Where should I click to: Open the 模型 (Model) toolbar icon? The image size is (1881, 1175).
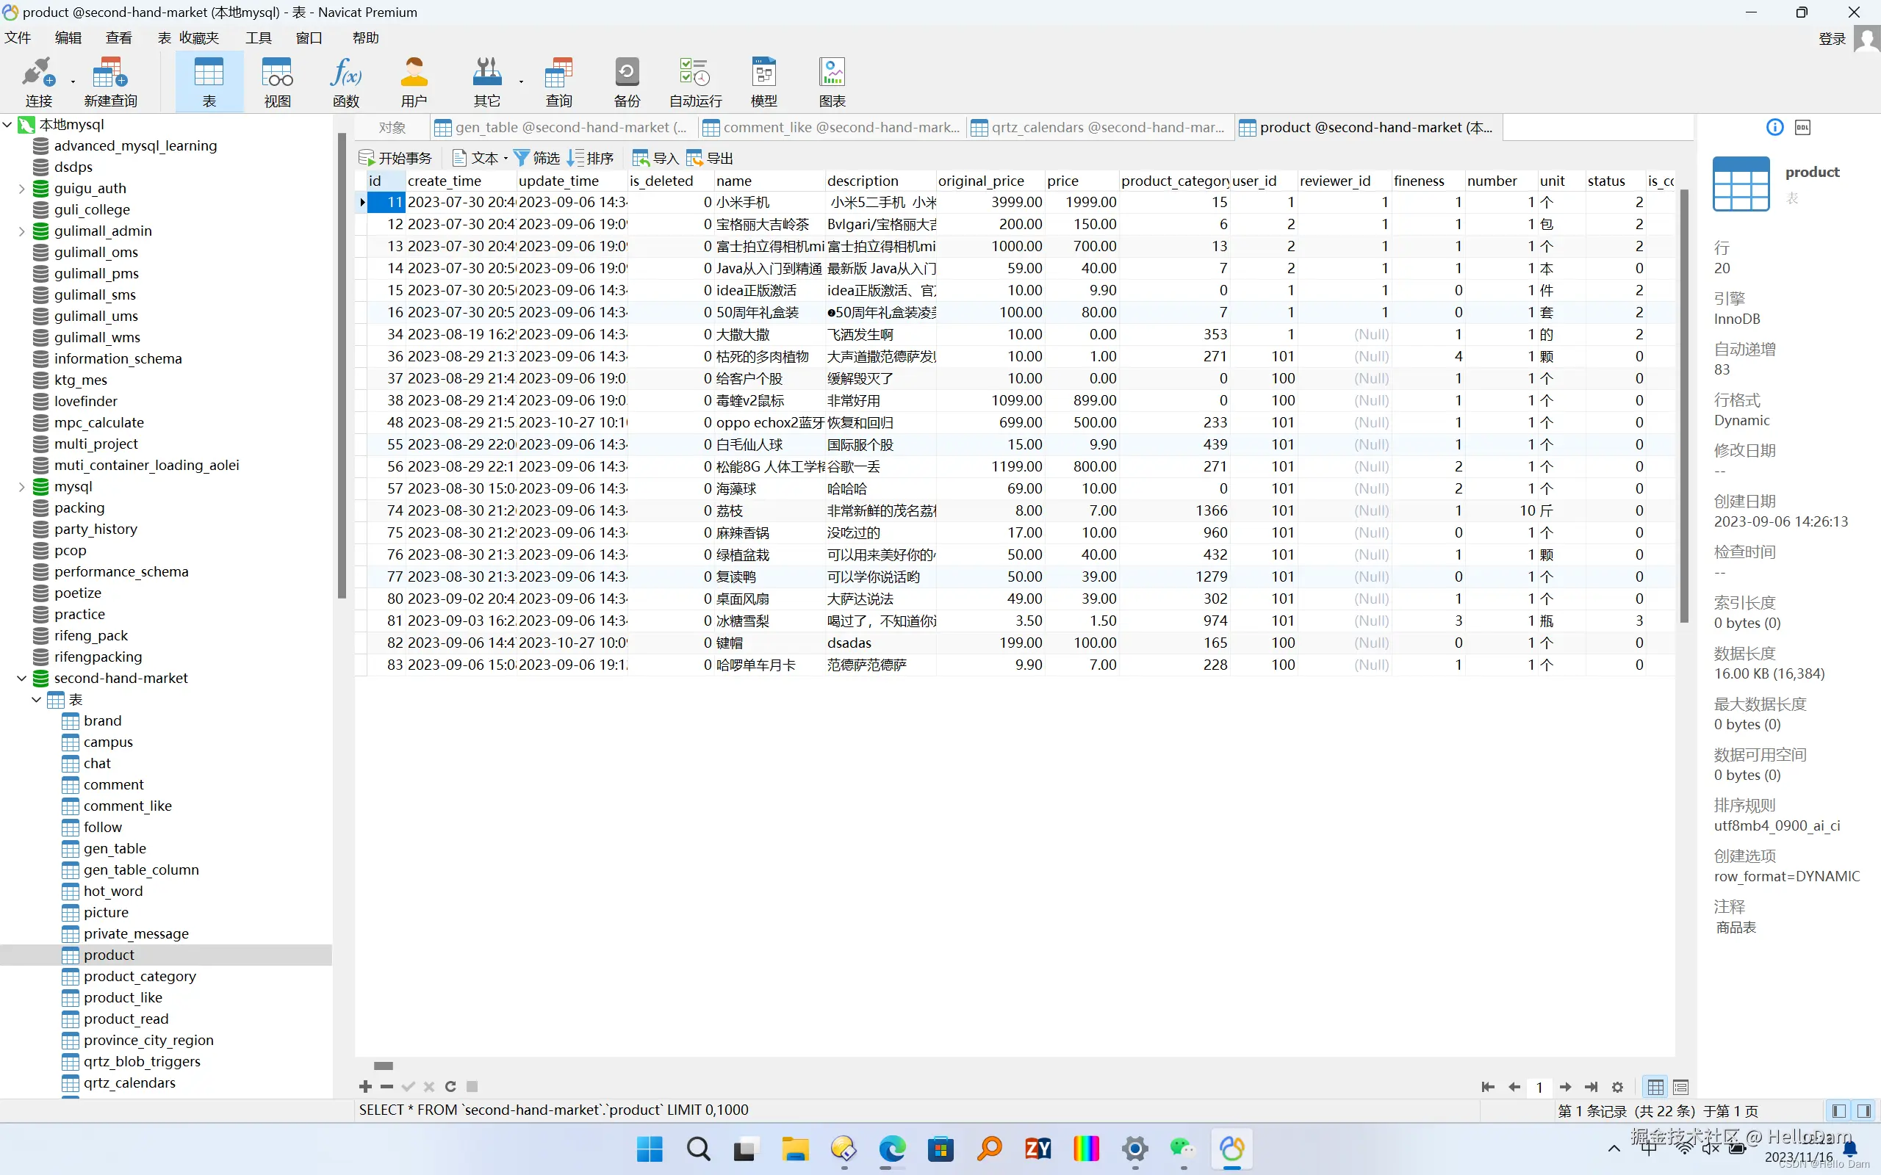[763, 81]
